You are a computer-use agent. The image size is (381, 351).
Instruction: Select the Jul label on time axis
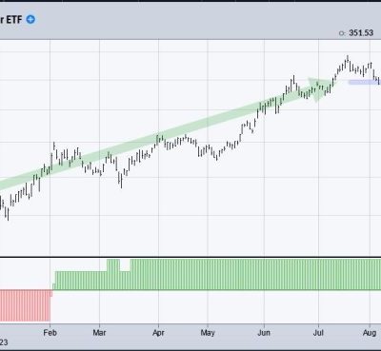point(318,333)
